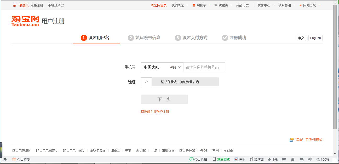Viewport: 339px width, 164px height.
Task: Open 阿里巴巴集团 footer link
Action: (x=22, y=151)
